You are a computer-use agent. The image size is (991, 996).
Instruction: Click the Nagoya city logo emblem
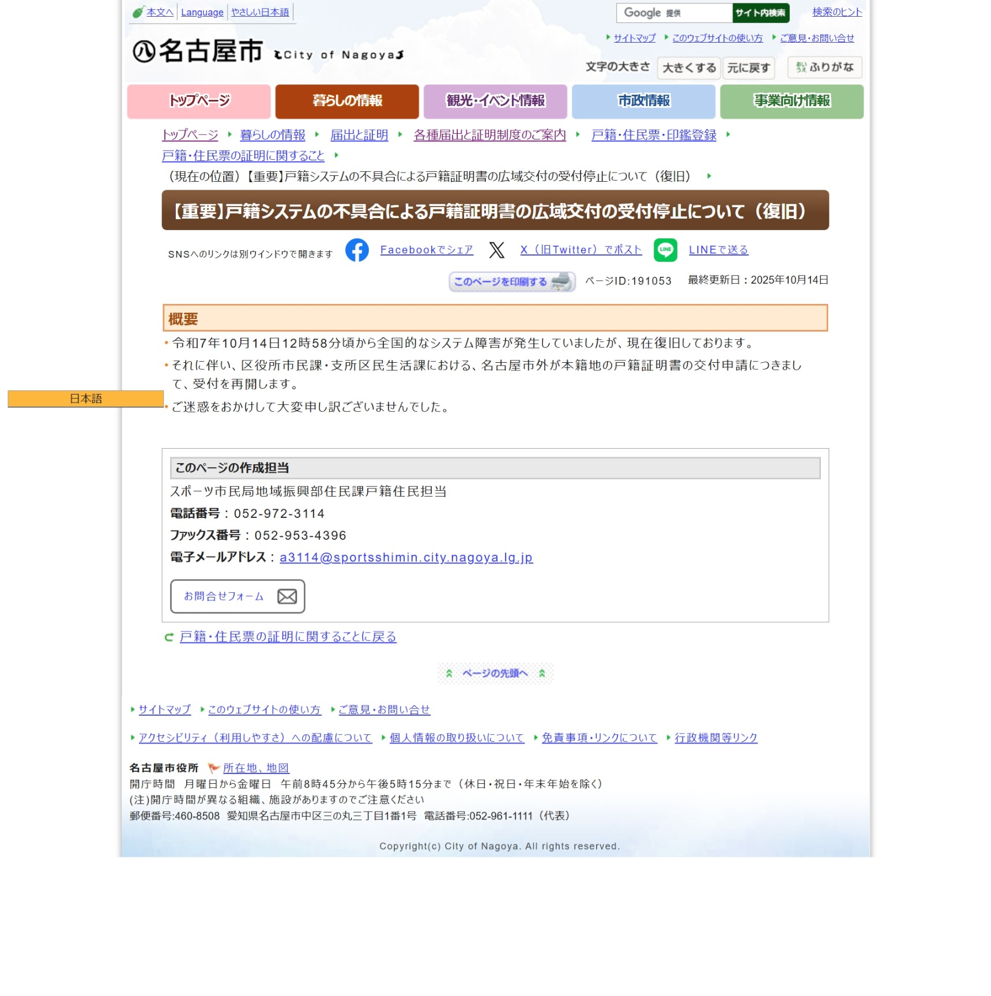pos(144,52)
